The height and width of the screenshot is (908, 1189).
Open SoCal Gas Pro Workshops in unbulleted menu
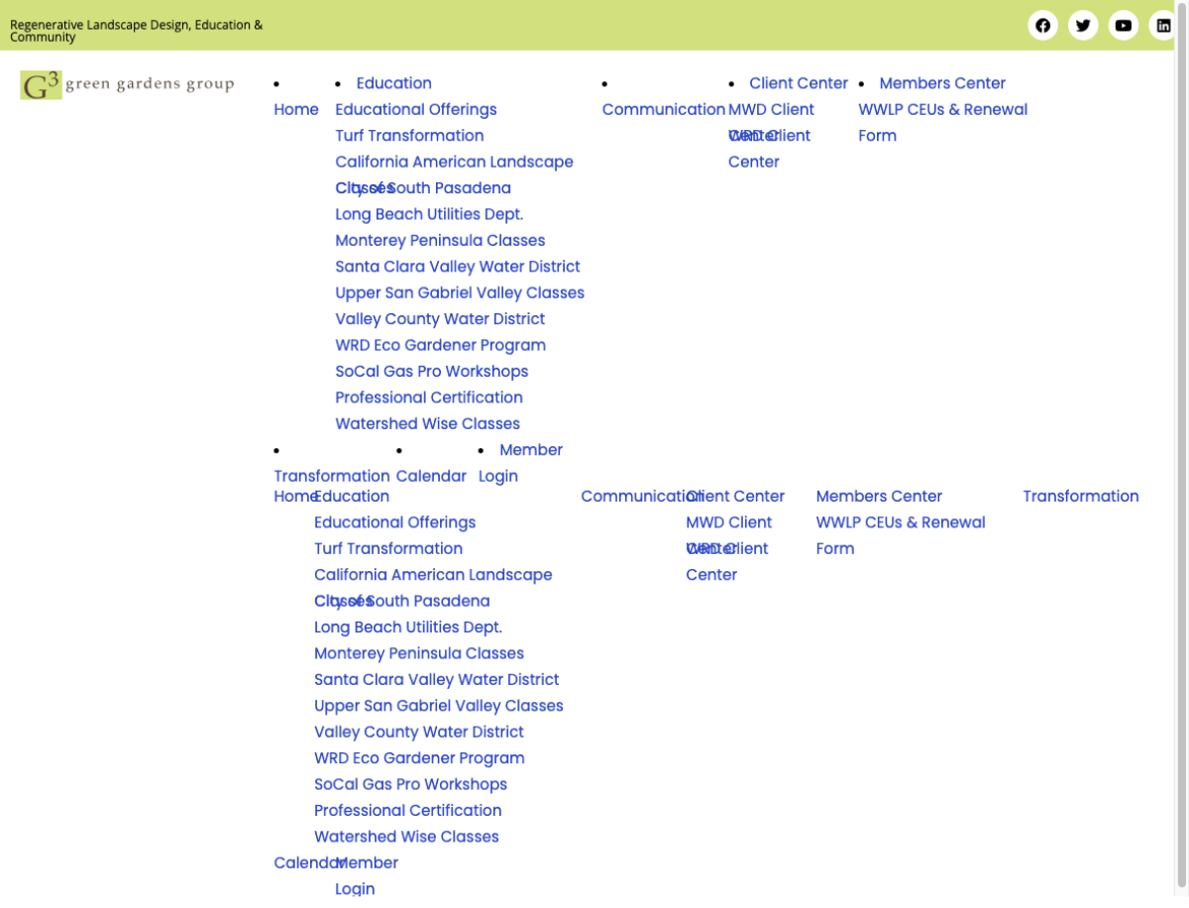[411, 785]
